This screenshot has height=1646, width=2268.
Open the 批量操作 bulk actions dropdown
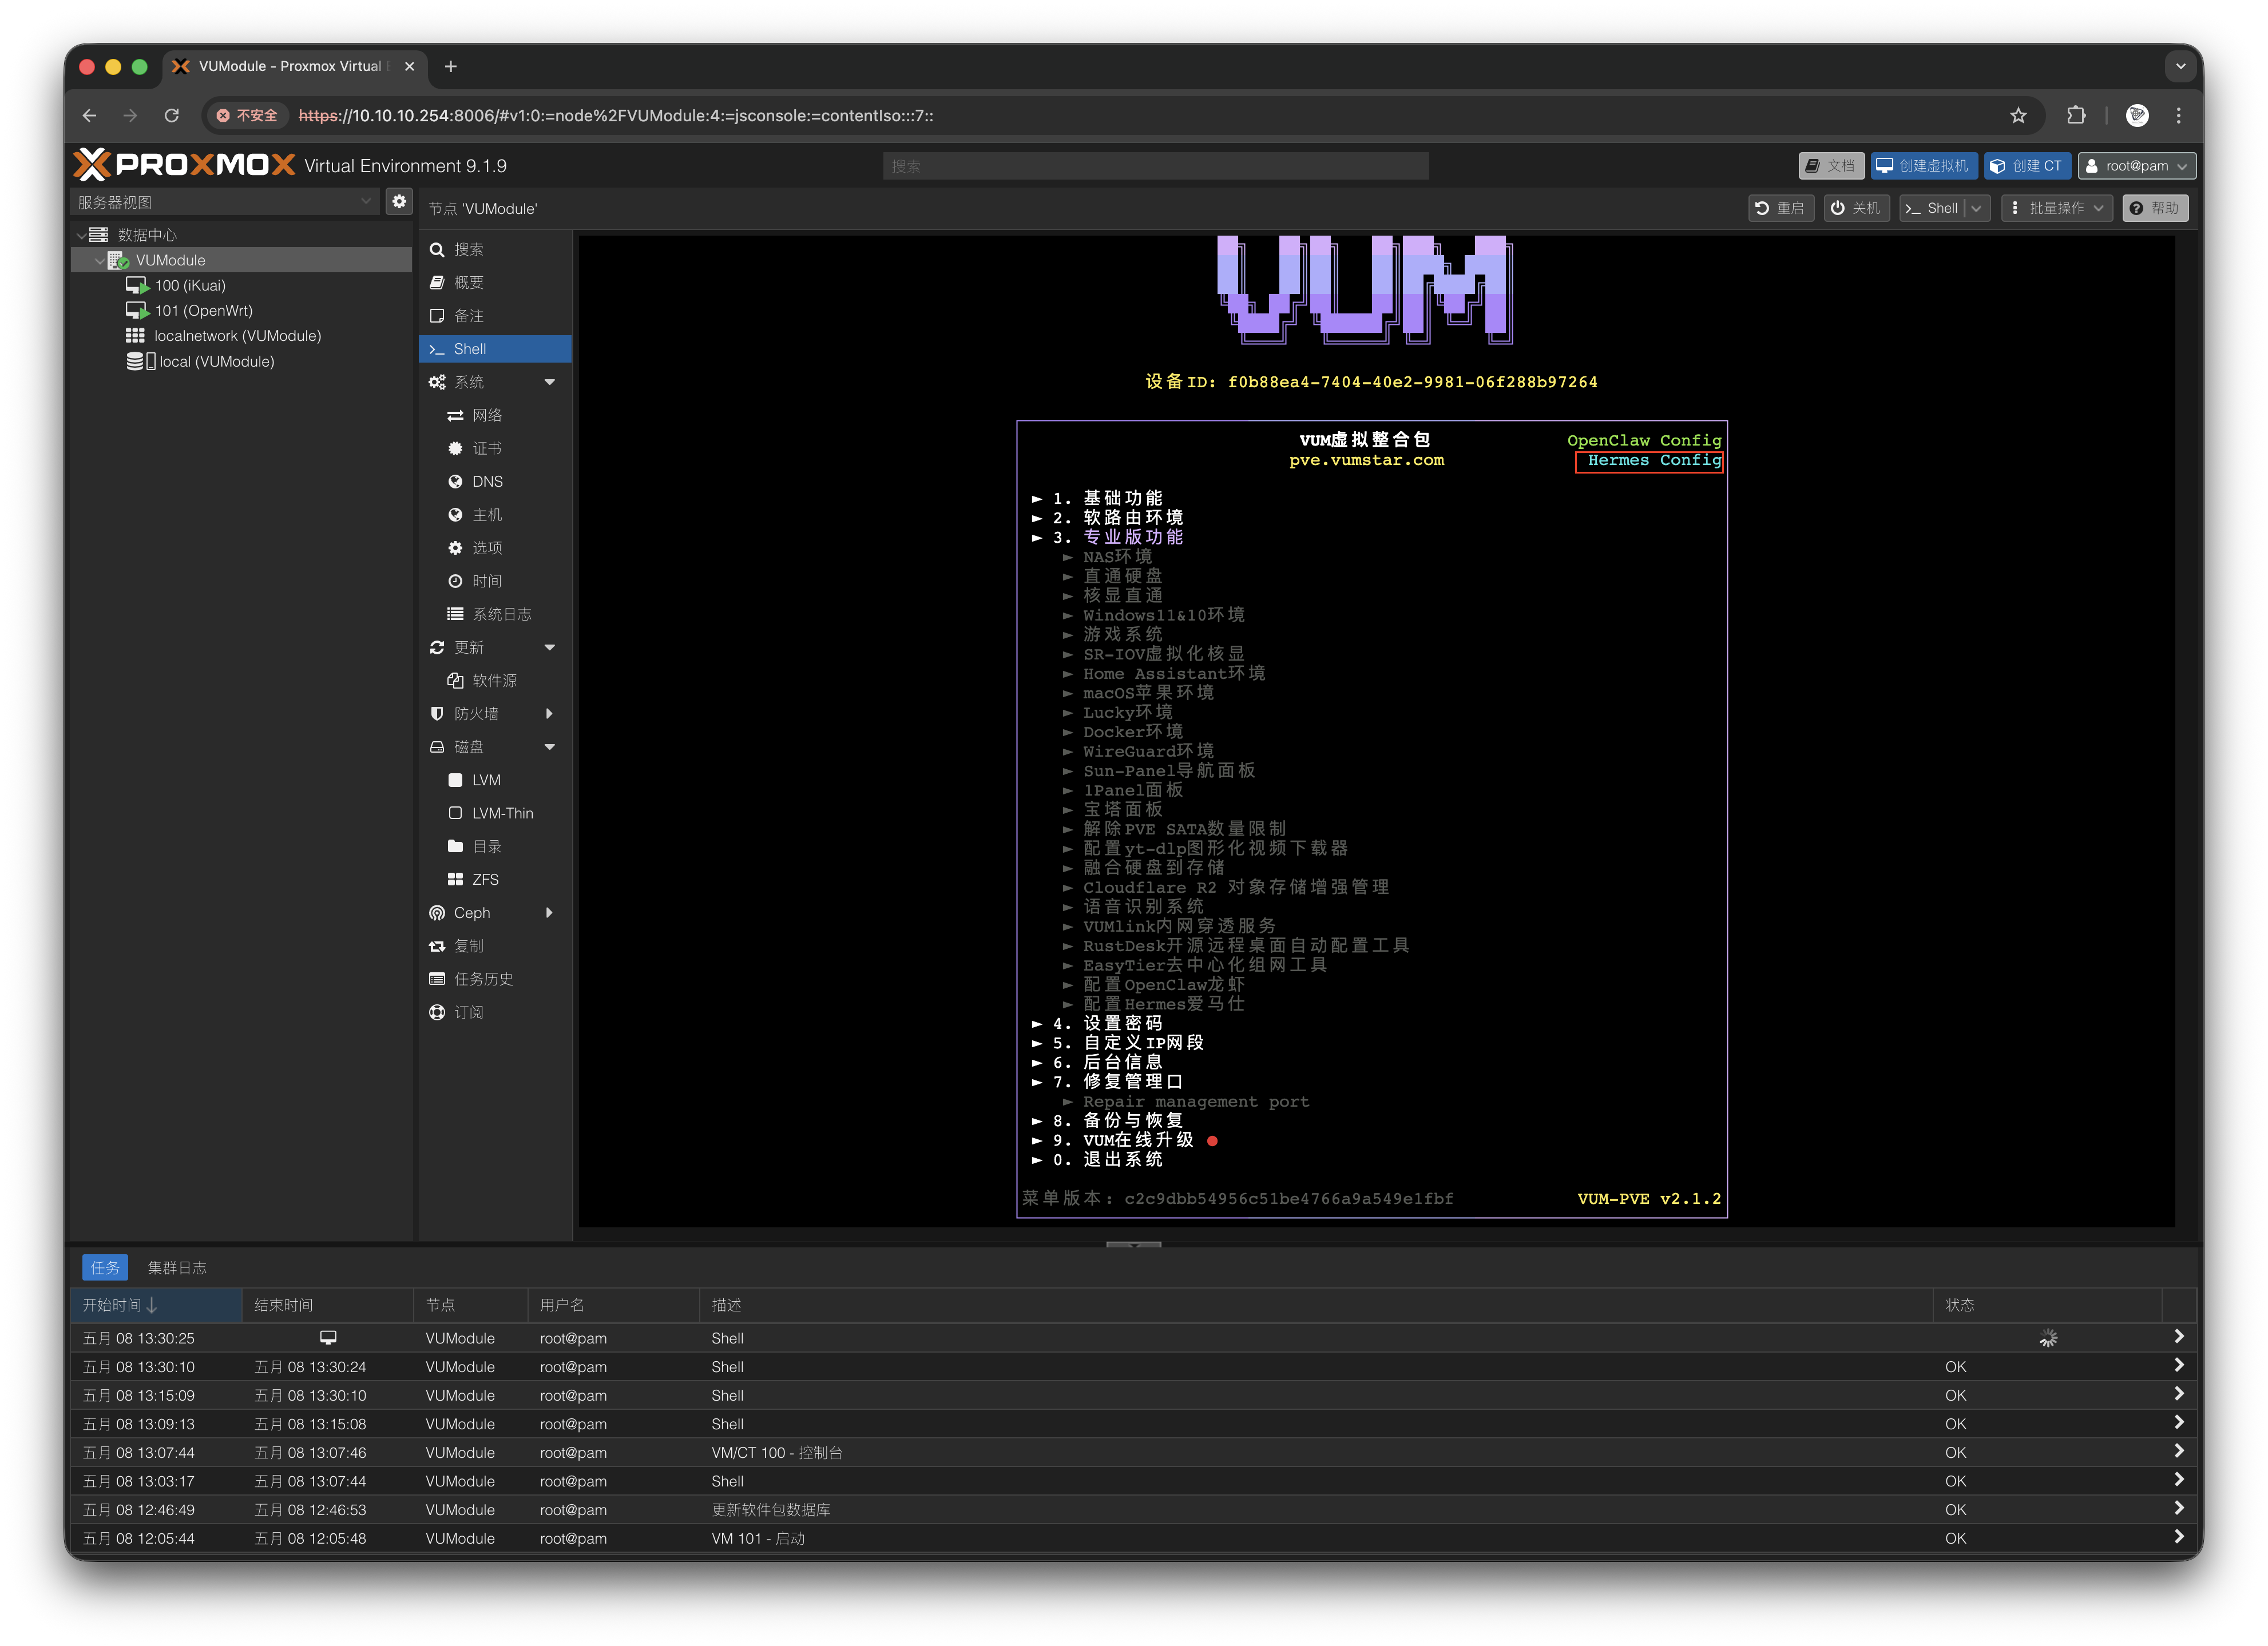click(x=2056, y=208)
